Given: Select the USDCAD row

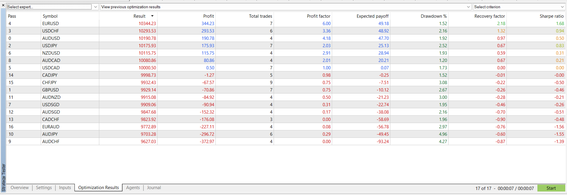Looking at the screenshot, I should tap(286, 68).
